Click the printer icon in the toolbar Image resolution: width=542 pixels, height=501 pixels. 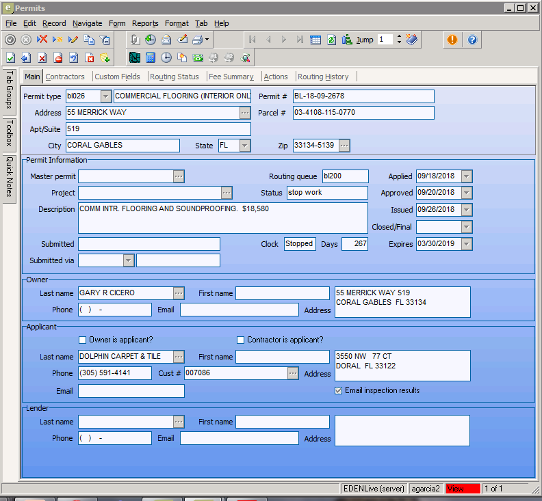coord(198,40)
